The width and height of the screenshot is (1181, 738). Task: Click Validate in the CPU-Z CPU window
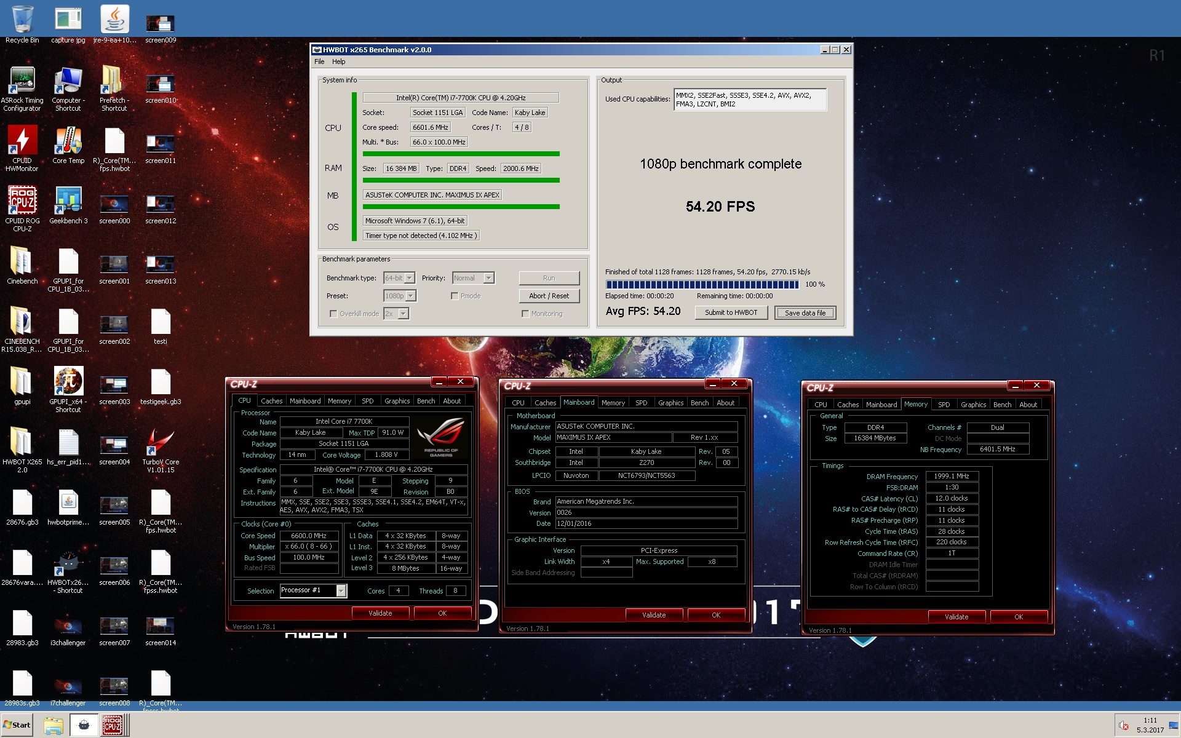point(380,613)
